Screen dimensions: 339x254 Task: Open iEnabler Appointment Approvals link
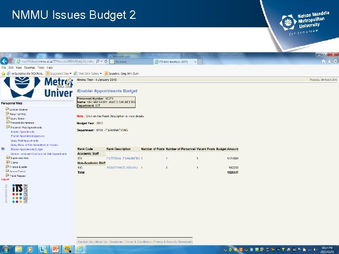[x=27, y=136]
